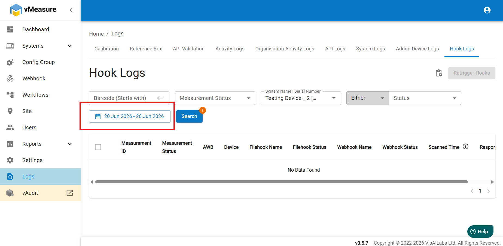This screenshot has height=246, width=503.
Task: Open the user account profile icon
Action: [x=487, y=10]
